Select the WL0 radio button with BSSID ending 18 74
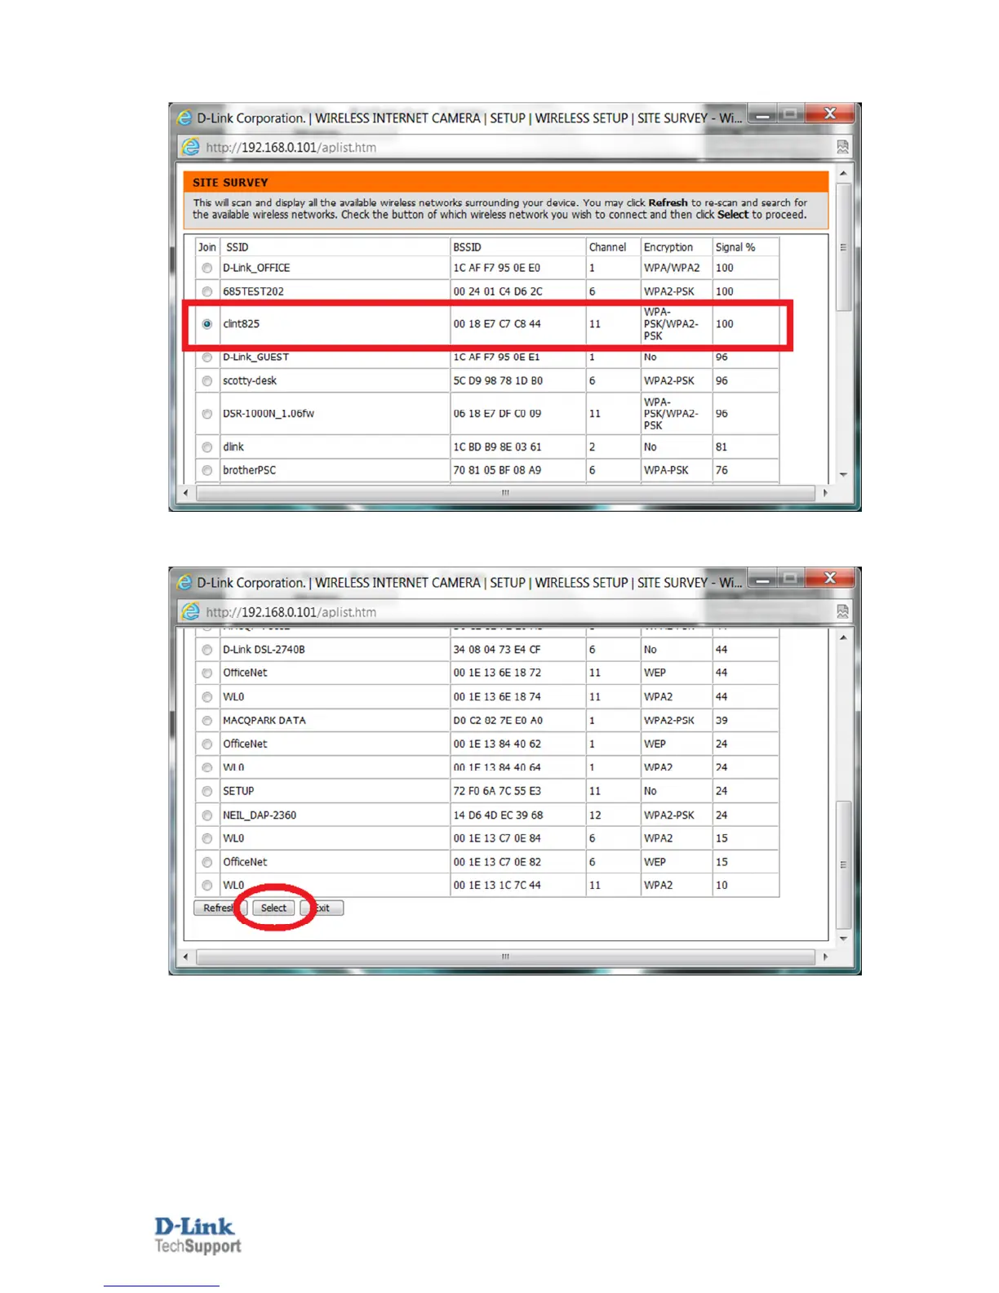This screenshot has height=1293, width=999. tap(207, 697)
